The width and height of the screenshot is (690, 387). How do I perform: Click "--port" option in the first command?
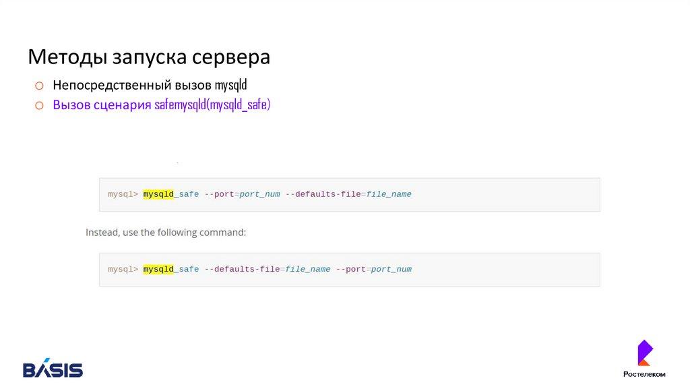pyautogui.click(x=219, y=194)
